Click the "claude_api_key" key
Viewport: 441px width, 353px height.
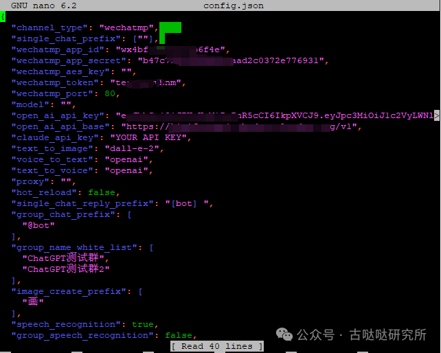coord(55,137)
